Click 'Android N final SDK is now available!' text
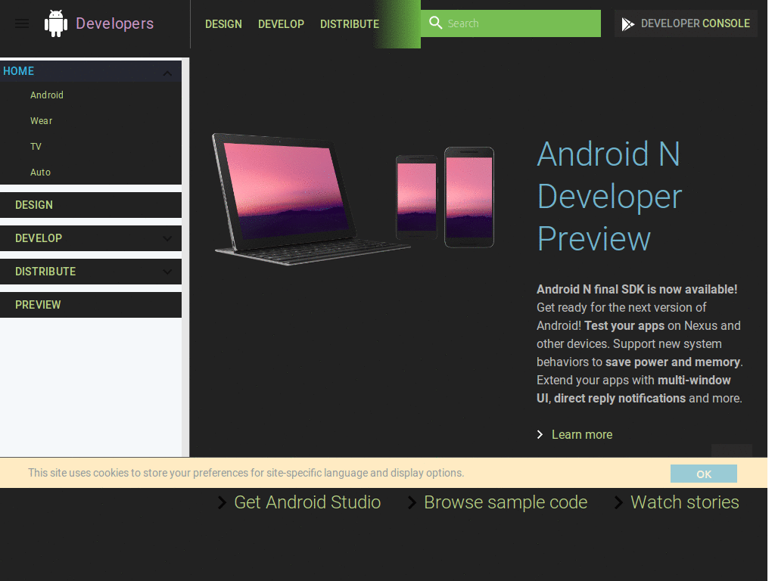The height and width of the screenshot is (581, 775). (636, 289)
